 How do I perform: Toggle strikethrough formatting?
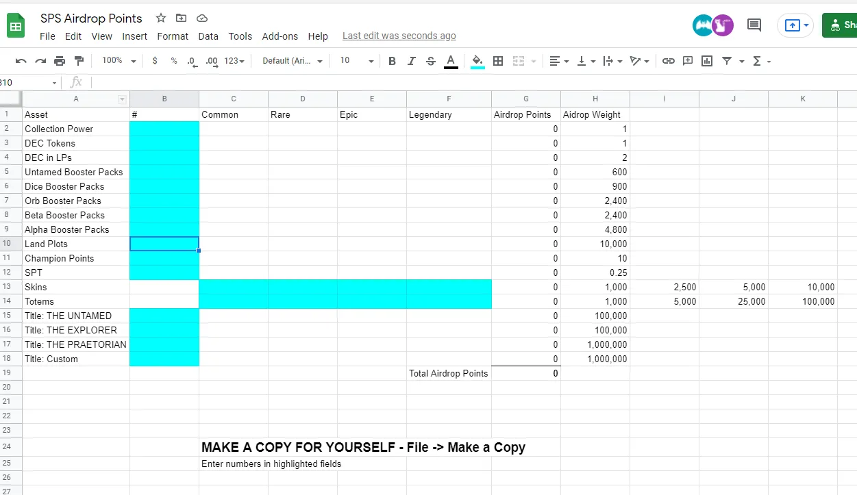pos(430,61)
